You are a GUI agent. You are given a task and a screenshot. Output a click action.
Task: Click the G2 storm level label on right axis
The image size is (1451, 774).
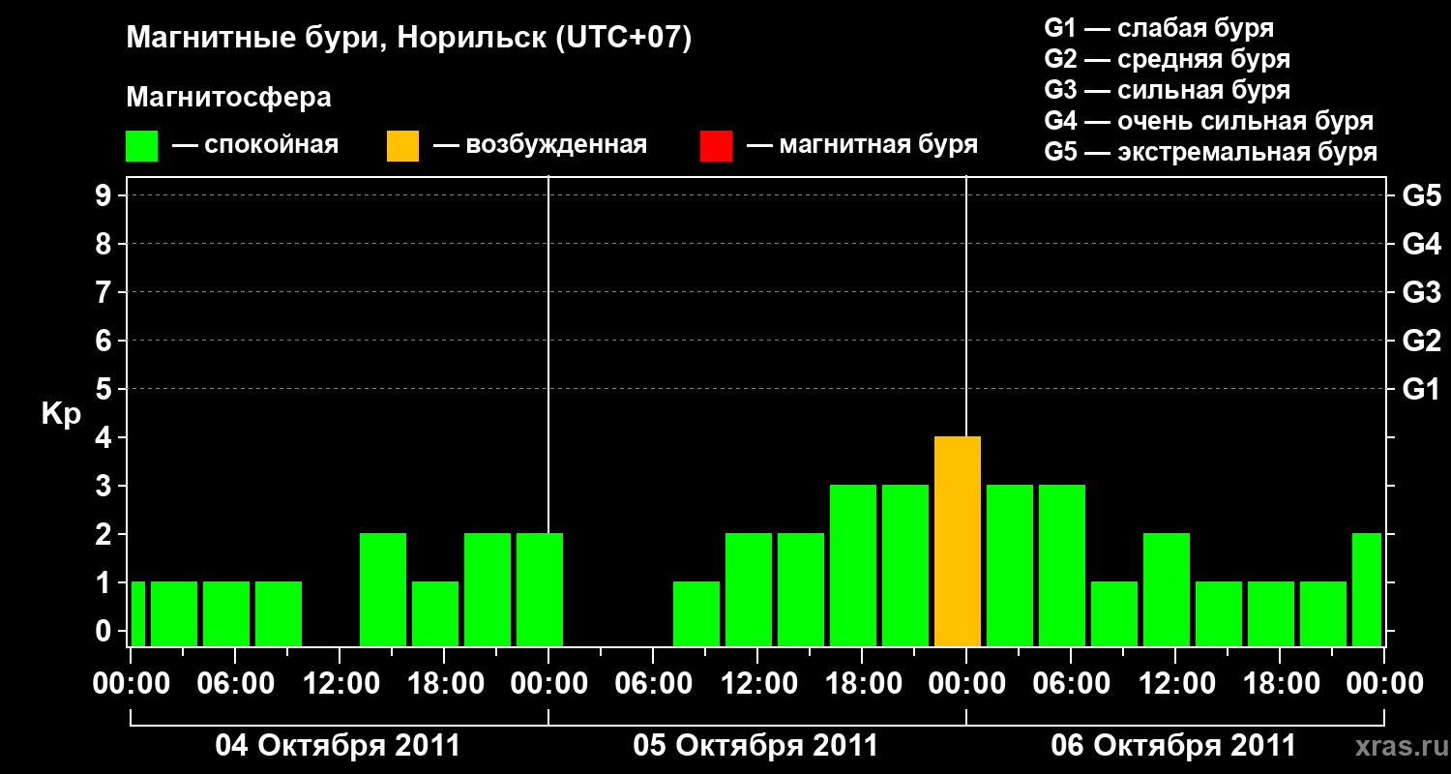coord(1421,341)
